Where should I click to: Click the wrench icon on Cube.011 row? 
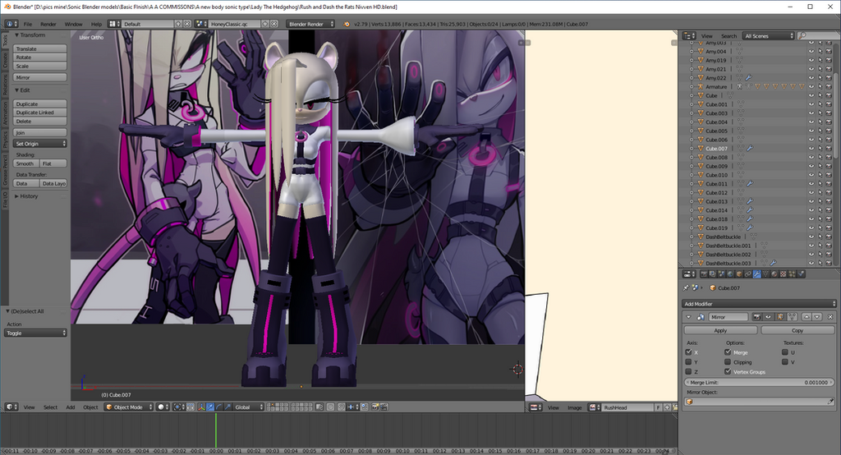pyautogui.click(x=750, y=183)
